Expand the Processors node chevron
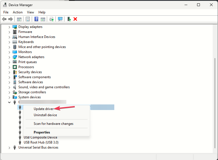Screen dimensions: 218x160 click(9, 67)
